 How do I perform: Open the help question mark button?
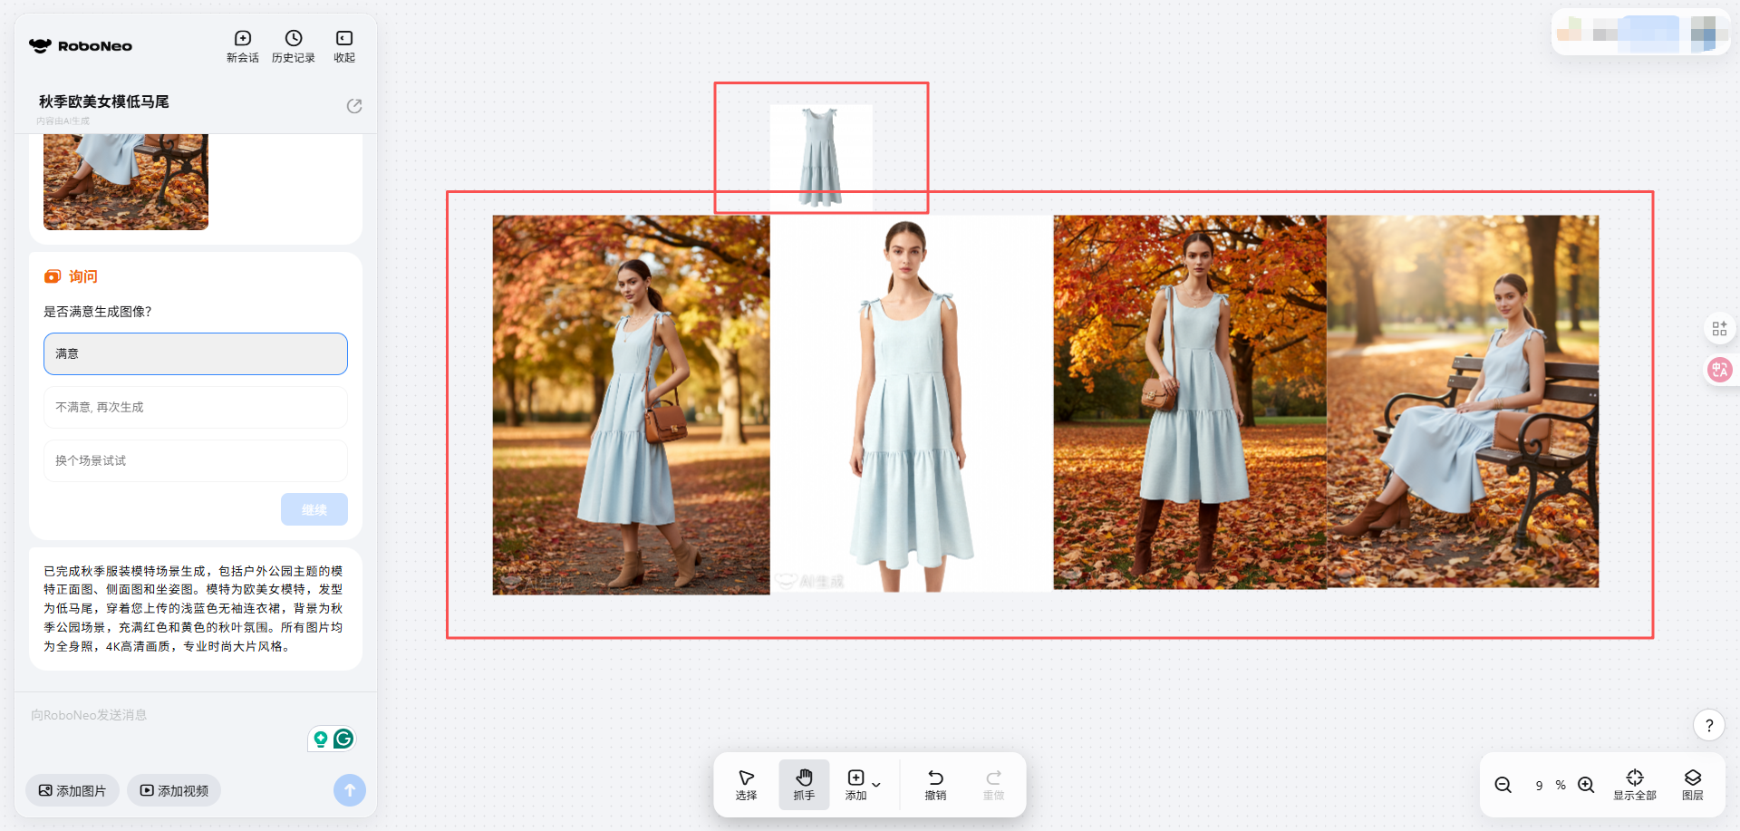coord(1708,725)
